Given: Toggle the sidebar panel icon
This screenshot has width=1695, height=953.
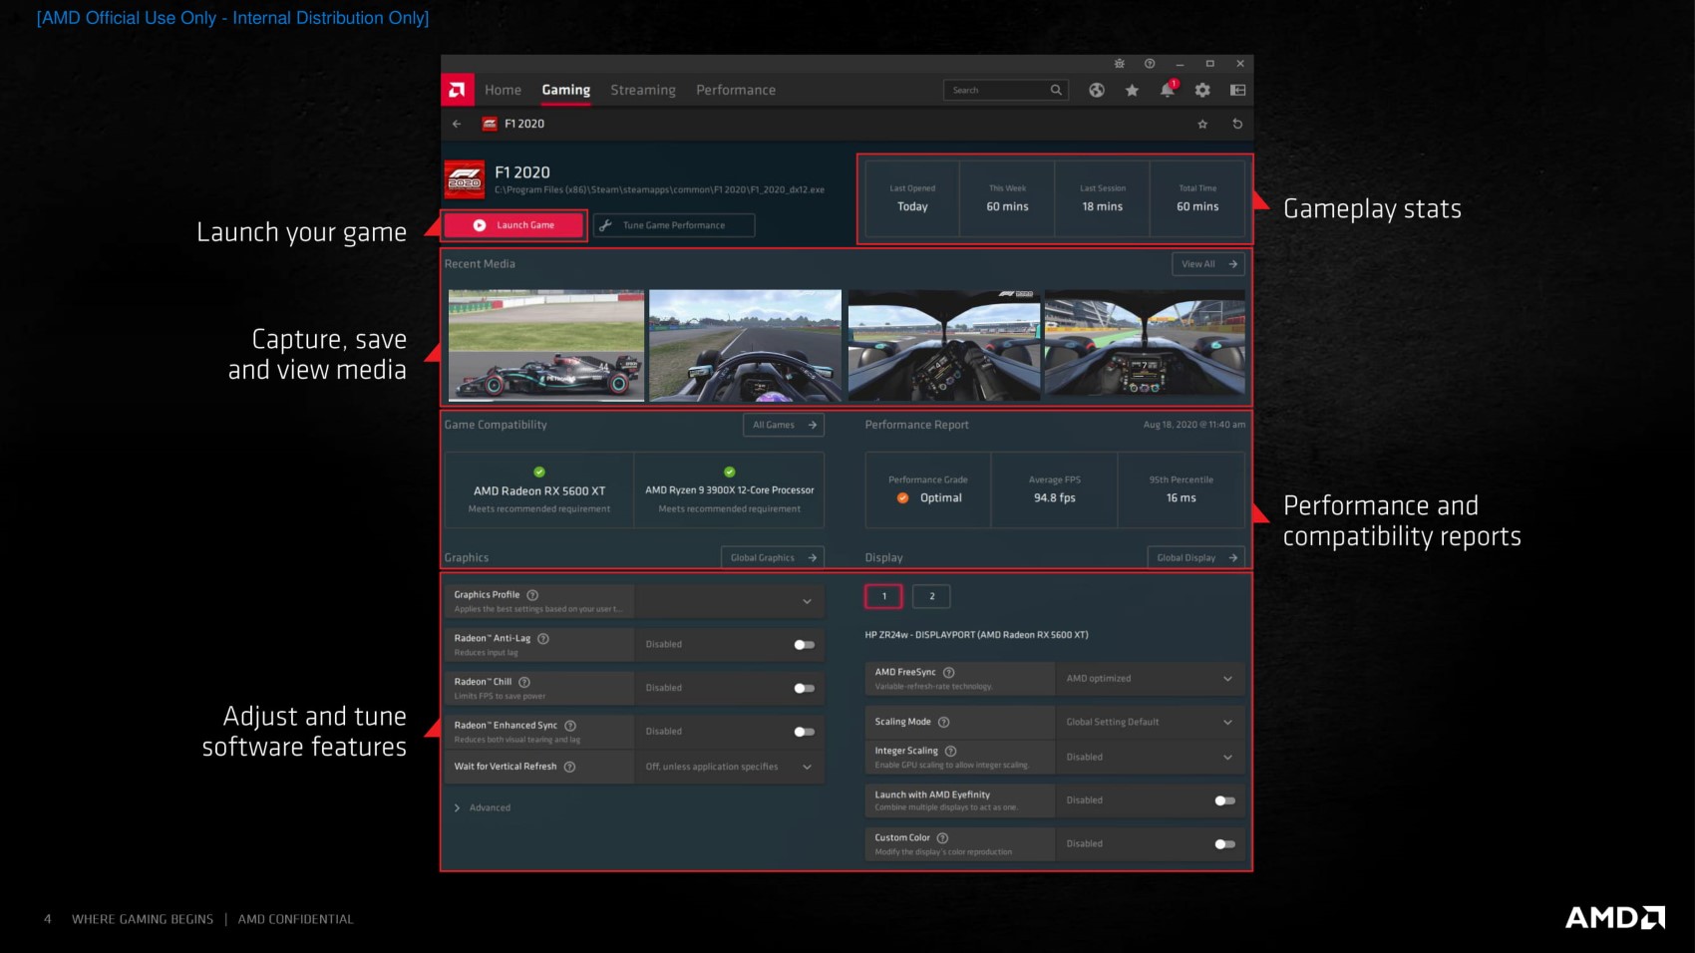Looking at the screenshot, I should [1238, 90].
